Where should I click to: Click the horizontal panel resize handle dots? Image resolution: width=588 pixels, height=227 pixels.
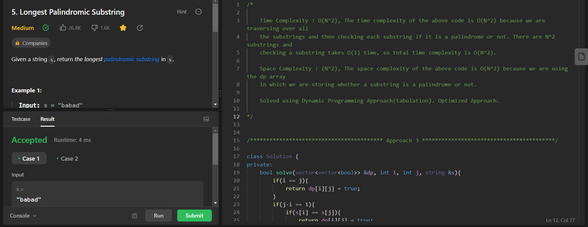pos(111,110)
